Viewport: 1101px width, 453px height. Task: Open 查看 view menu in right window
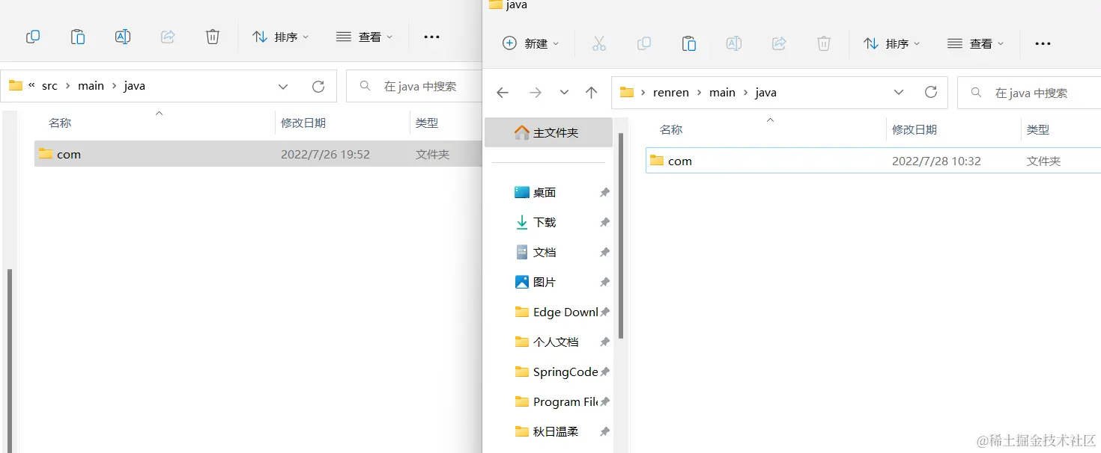(x=975, y=43)
